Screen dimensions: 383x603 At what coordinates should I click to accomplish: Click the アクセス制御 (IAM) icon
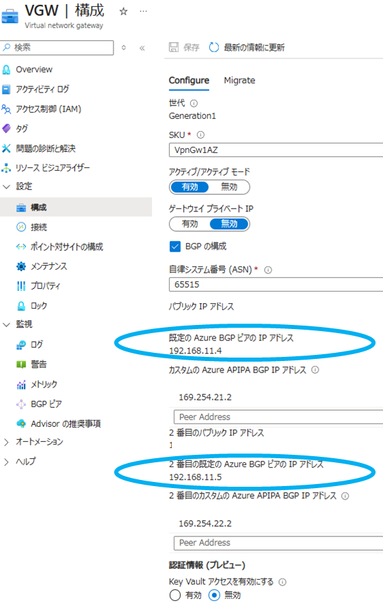click(7, 109)
